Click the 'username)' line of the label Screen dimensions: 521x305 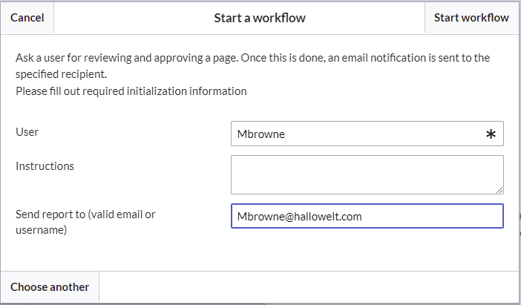[42, 230]
